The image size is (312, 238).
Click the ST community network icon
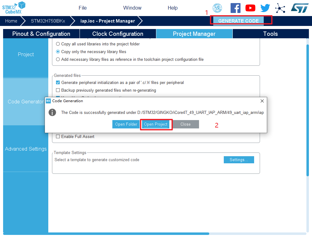(280, 8)
